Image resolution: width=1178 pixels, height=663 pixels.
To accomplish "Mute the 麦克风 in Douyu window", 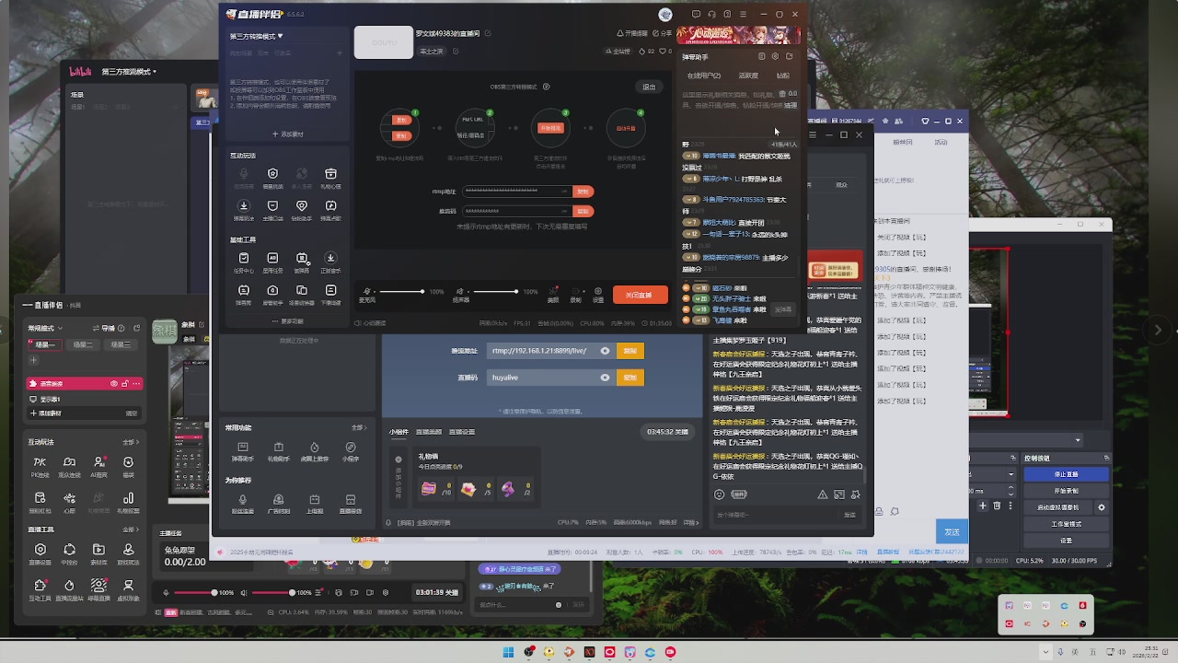I will (367, 292).
